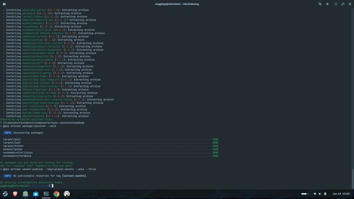
Task: Click the white pill indicator in the tray
Action: (304, 194)
